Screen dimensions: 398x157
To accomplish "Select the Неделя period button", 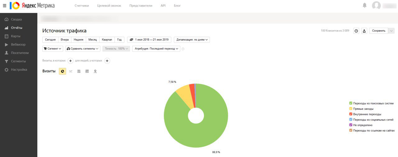I will point(78,40).
